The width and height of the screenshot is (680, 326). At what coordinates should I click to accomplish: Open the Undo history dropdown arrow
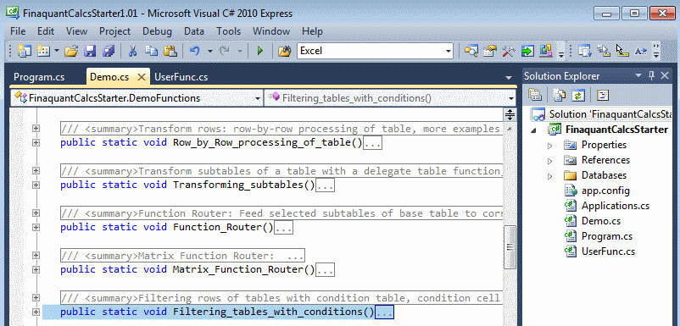pos(210,51)
